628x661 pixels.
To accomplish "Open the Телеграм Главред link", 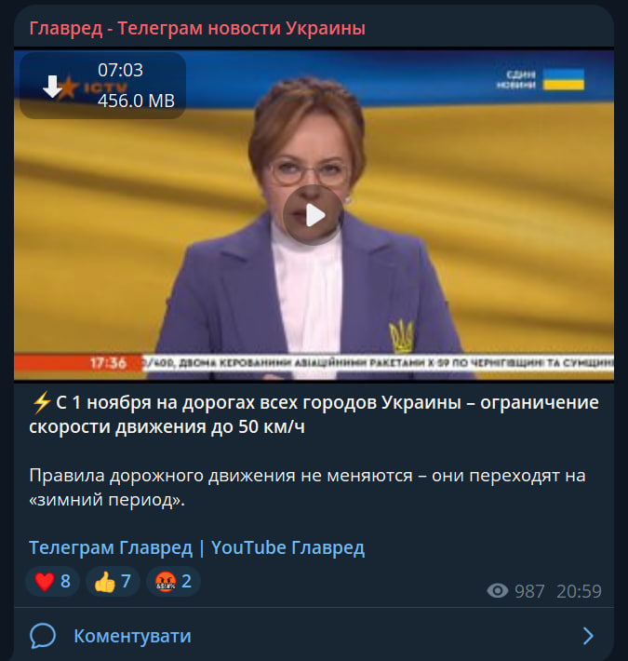I will click(x=111, y=547).
